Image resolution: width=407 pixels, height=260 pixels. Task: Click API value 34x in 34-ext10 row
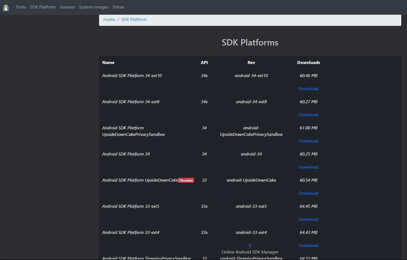coord(204,76)
